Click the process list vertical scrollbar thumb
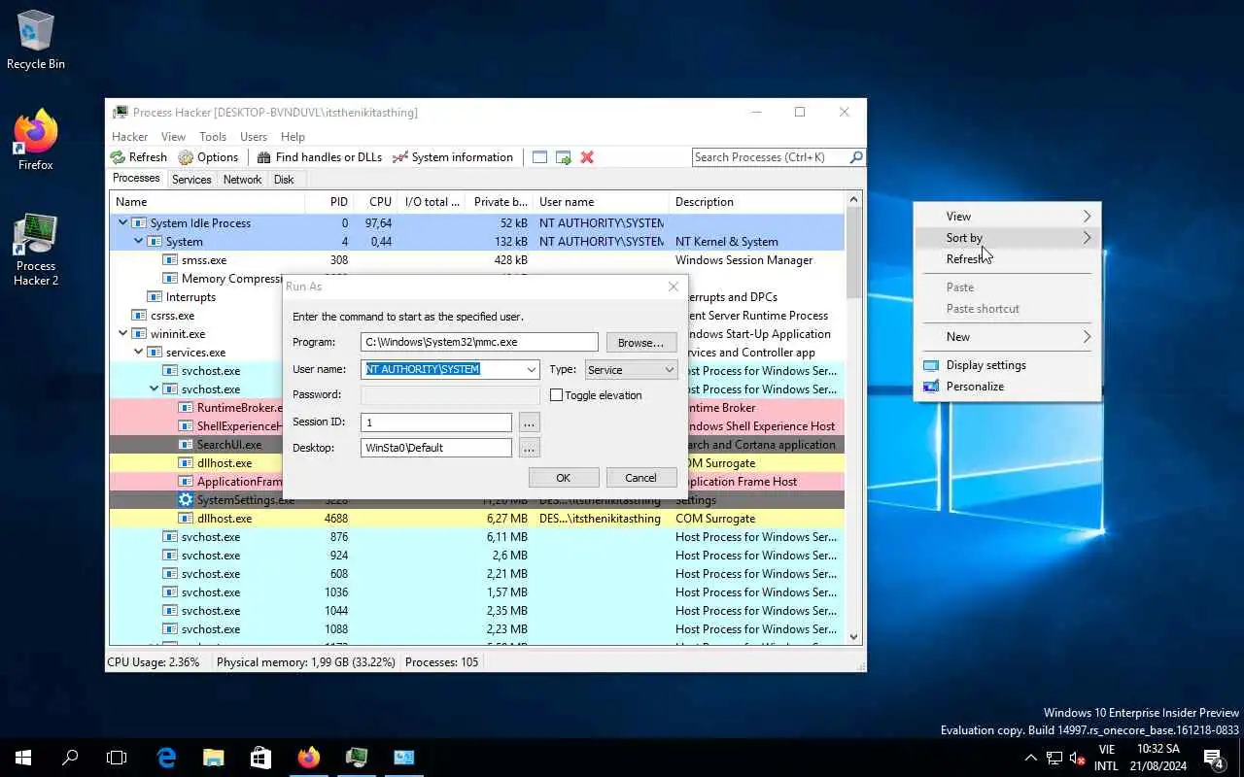 coord(854,253)
